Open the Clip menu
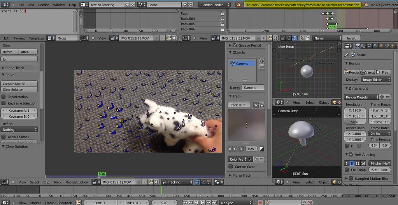 (46, 182)
